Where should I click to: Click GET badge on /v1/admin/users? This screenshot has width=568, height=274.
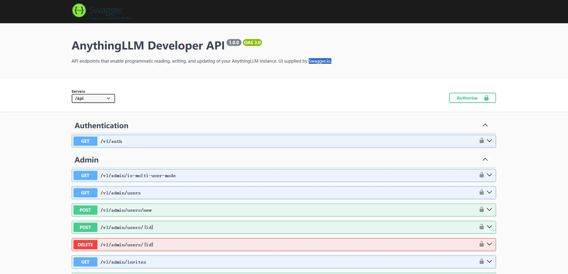pyautogui.click(x=85, y=193)
